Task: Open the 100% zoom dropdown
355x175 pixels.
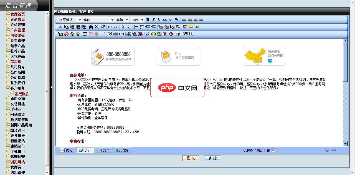Action: (137, 20)
